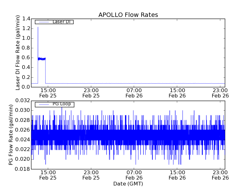Click '23:00 Feb 26' under the PG Loop plot
Viewport: 250px width, 188px height.
coord(220,175)
